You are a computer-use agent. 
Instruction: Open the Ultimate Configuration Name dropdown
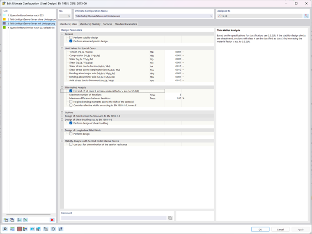[211, 16]
